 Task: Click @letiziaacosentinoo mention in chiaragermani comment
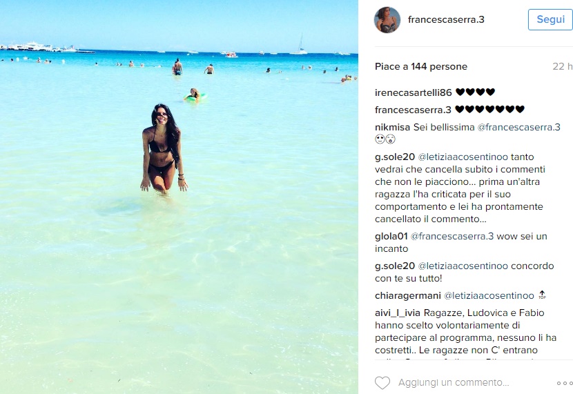489,295
